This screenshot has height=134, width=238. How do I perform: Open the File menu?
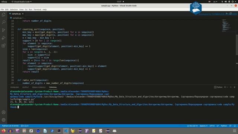[x=2, y=9]
